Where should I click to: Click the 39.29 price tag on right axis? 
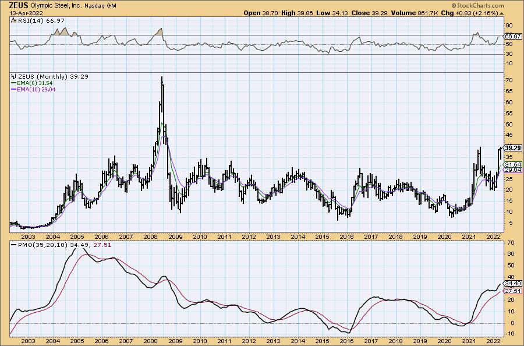(x=513, y=148)
